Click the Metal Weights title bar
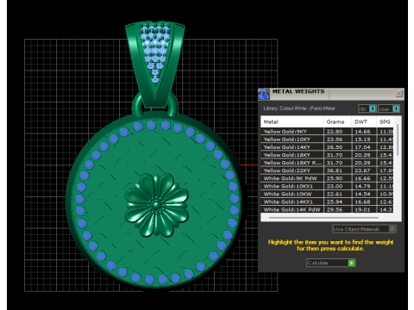Viewport: 414px width, 310px height. (330, 94)
